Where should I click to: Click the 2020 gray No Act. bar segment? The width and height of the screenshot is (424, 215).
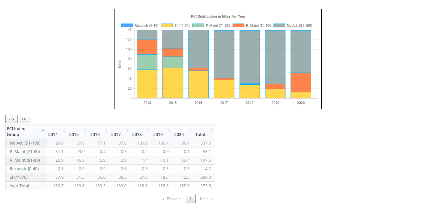click(301, 52)
